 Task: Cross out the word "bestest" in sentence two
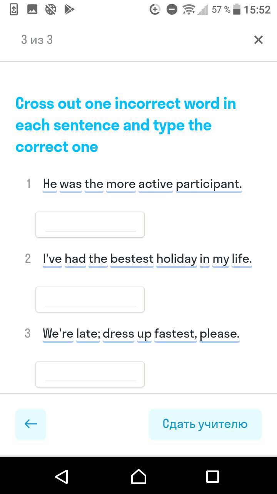click(x=132, y=259)
